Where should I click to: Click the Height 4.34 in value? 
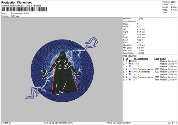tap(174, 7)
